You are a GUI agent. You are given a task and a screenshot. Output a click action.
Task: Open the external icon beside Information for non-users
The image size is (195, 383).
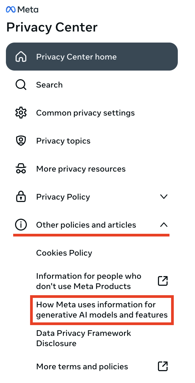162,281
